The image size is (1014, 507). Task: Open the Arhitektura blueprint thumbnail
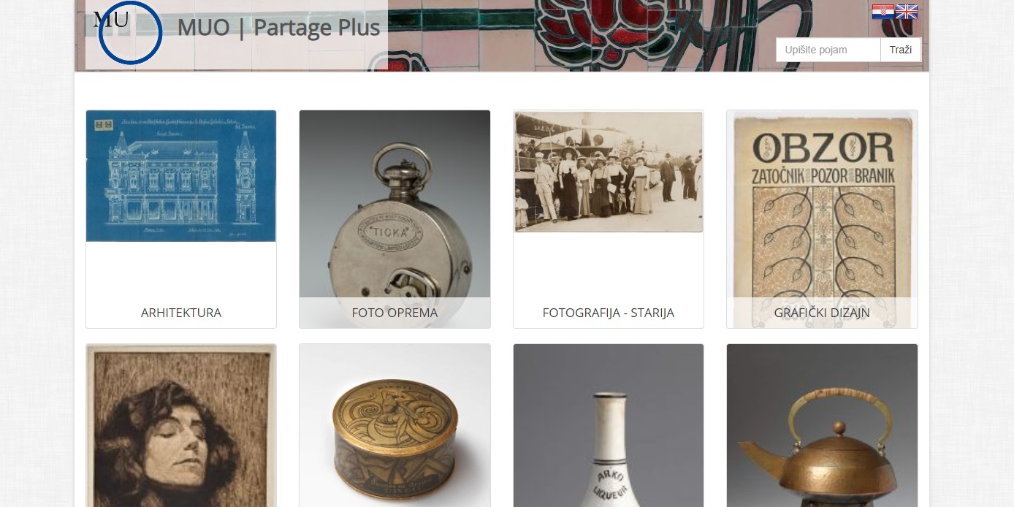click(181, 176)
